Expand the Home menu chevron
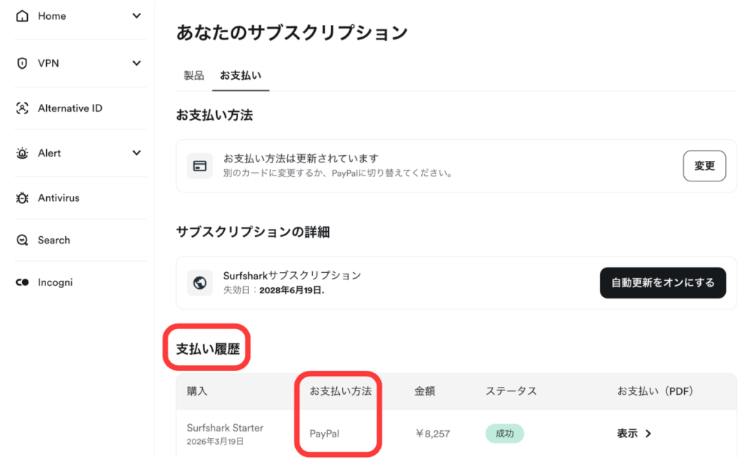Screen dimensions: 750x471 point(136,16)
